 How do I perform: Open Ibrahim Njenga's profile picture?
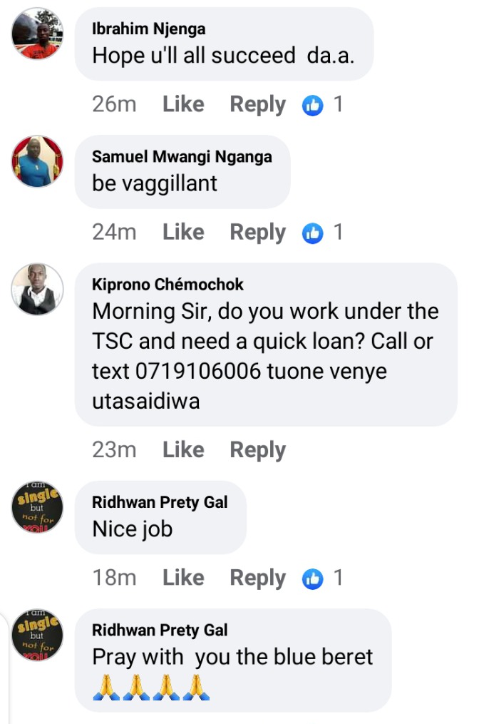37,34
